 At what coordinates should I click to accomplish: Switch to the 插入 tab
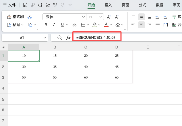108,5
